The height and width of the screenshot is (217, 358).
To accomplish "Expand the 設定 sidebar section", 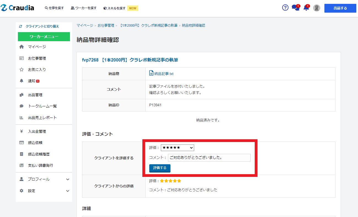I will tap(68, 191).
